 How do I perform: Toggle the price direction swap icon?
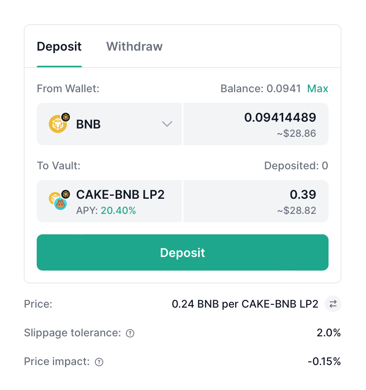pyautogui.click(x=333, y=304)
